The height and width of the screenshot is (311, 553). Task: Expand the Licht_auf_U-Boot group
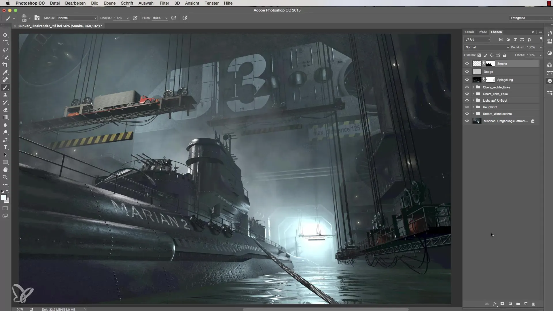click(473, 100)
